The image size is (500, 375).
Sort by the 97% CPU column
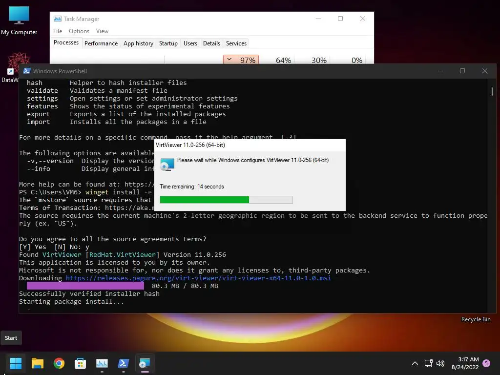(x=241, y=60)
